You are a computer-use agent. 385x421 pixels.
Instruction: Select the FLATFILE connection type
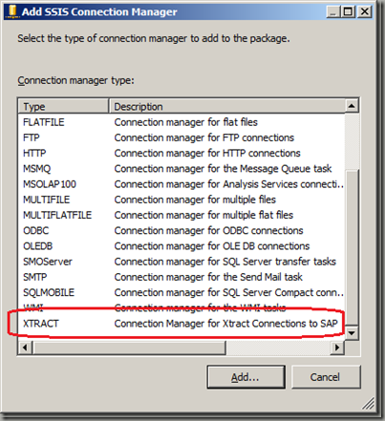click(182, 122)
